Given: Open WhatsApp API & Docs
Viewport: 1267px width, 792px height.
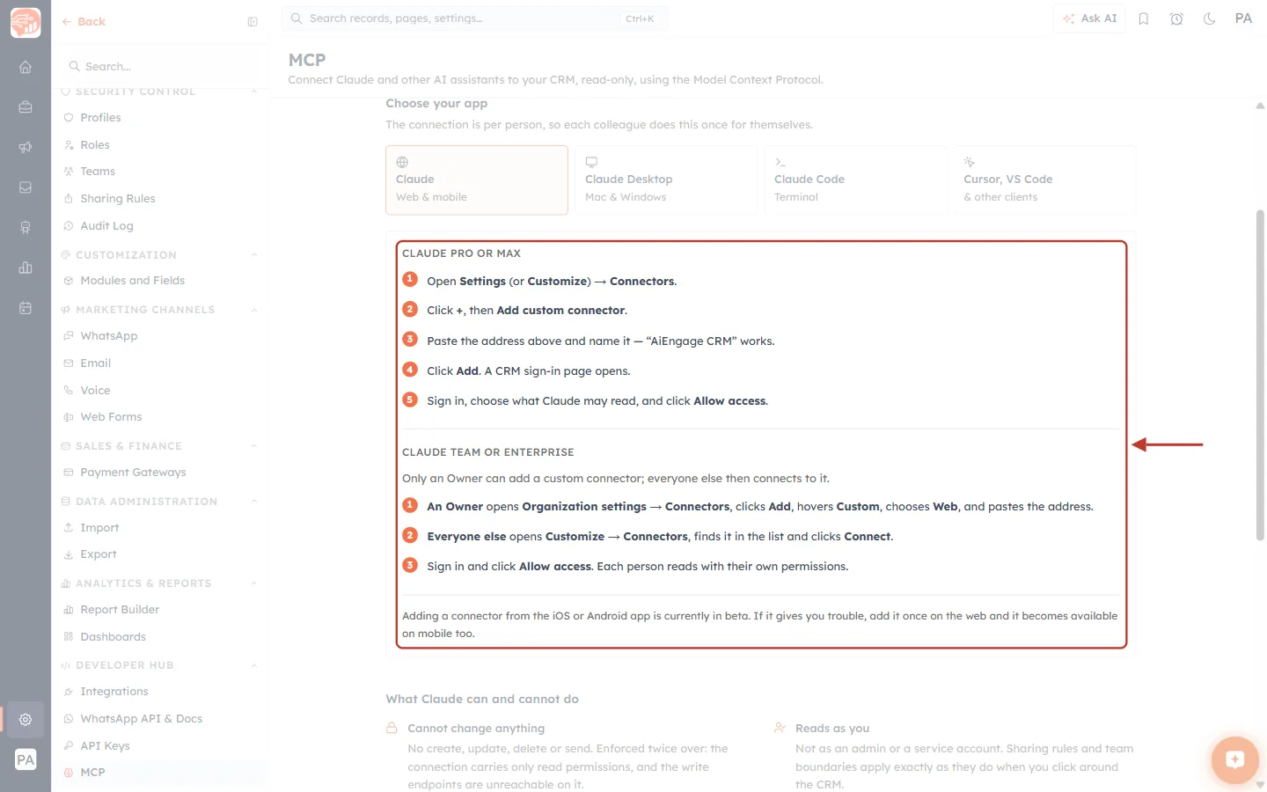Looking at the screenshot, I should tap(162, 719).
